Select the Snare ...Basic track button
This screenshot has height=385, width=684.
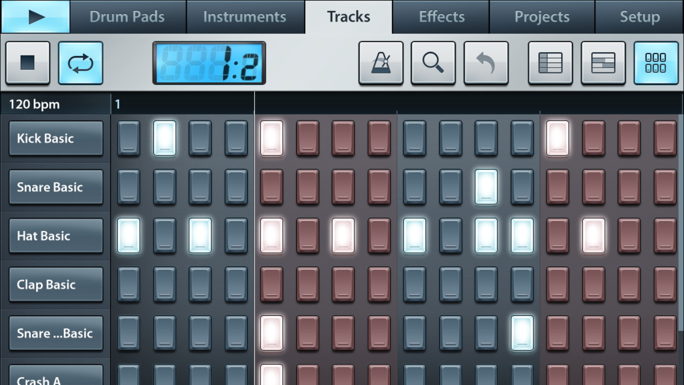point(56,333)
